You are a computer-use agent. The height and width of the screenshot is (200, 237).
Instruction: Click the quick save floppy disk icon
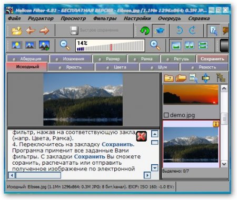pyautogui.click(x=74, y=31)
